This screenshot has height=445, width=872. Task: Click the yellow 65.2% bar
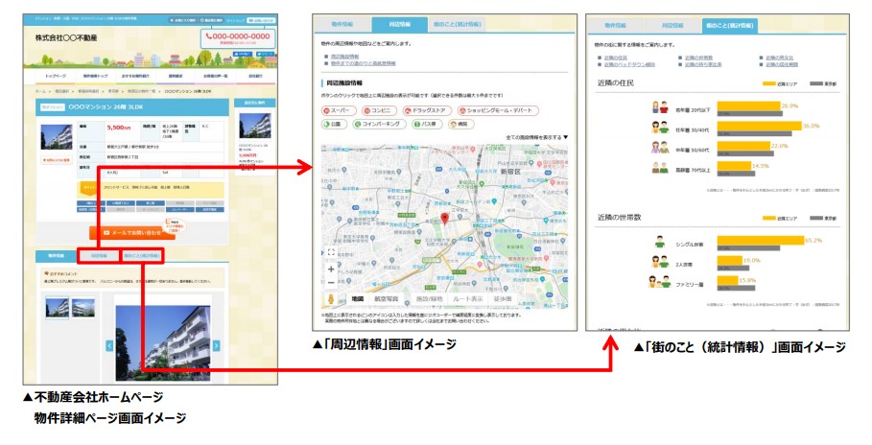761,241
